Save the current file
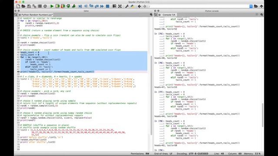This screenshot has height=156, width=278. 29,6
